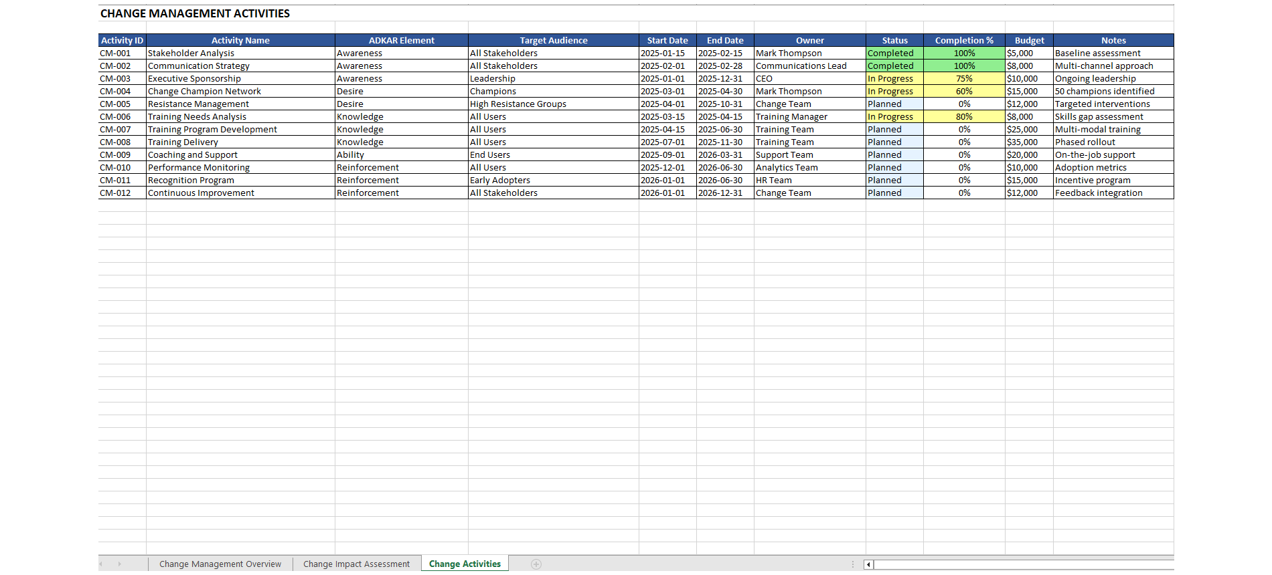Viewport: 1272px width, 575px height.
Task: Select the 80% completion cell
Action: click(x=964, y=117)
